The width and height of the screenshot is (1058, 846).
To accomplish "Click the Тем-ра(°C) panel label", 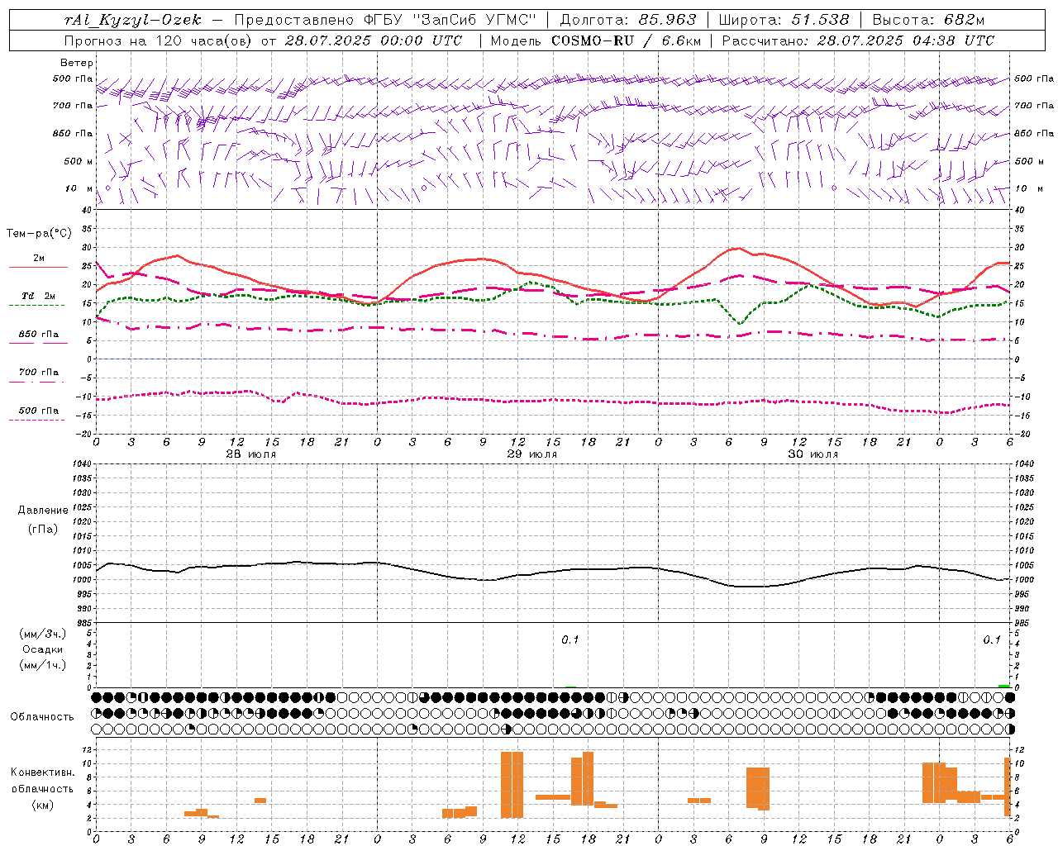I will coord(39,234).
